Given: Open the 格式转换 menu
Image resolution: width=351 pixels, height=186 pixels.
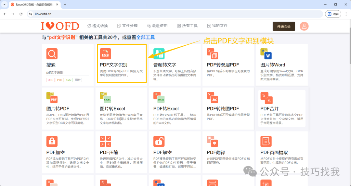Looking at the screenshot, I should (97, 26).
